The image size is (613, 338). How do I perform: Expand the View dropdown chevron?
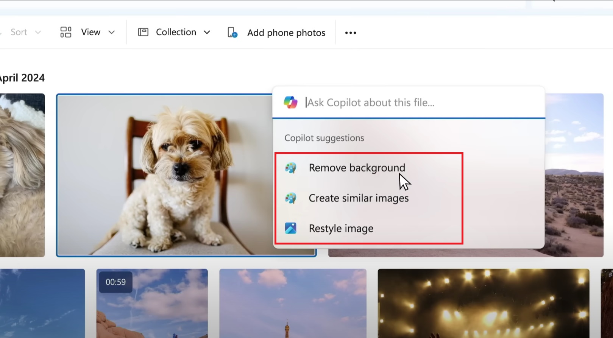coord(111,33)
